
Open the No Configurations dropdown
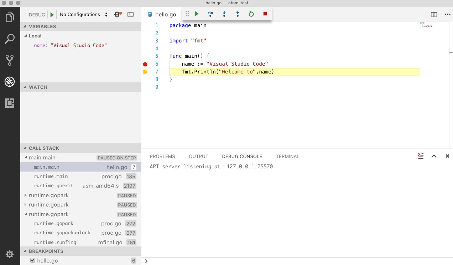tap(83, 15)
